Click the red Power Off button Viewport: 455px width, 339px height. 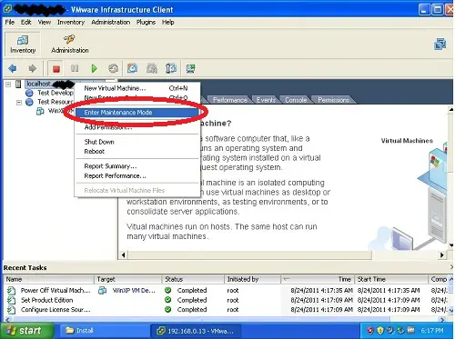point(56,69)
